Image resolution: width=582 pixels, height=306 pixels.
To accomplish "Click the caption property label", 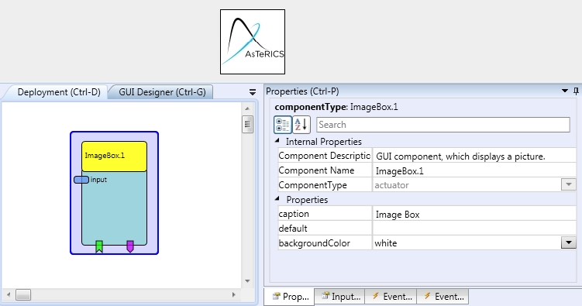I will coord(294,214).
